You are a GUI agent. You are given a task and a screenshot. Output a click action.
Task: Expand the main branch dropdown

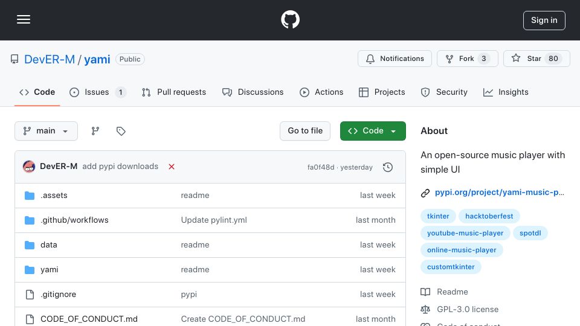[x=47, y=131]
